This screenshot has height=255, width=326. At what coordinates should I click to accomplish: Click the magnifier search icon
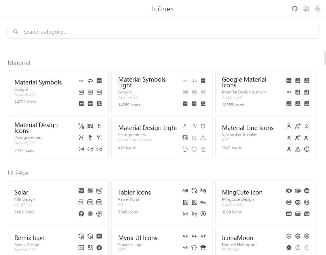pyautogui.click(x=15, y=32)
